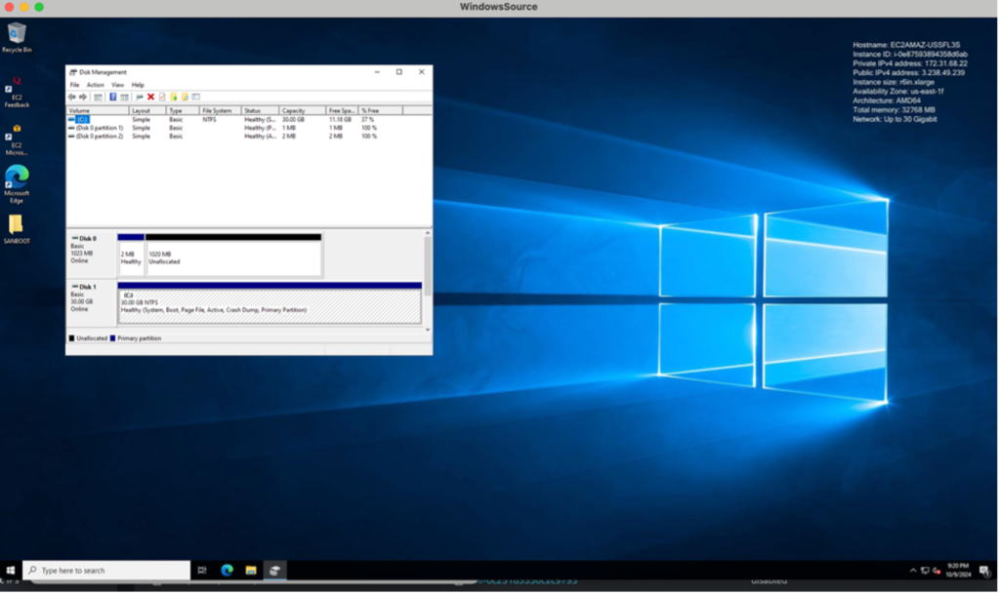Sort by the File System column header
This screenshot has width=1000, height=595.
coord(219,111)
